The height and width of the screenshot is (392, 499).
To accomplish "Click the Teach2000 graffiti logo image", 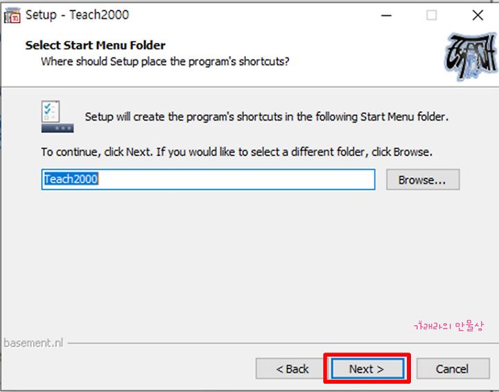I will click(x=471, y=56).
